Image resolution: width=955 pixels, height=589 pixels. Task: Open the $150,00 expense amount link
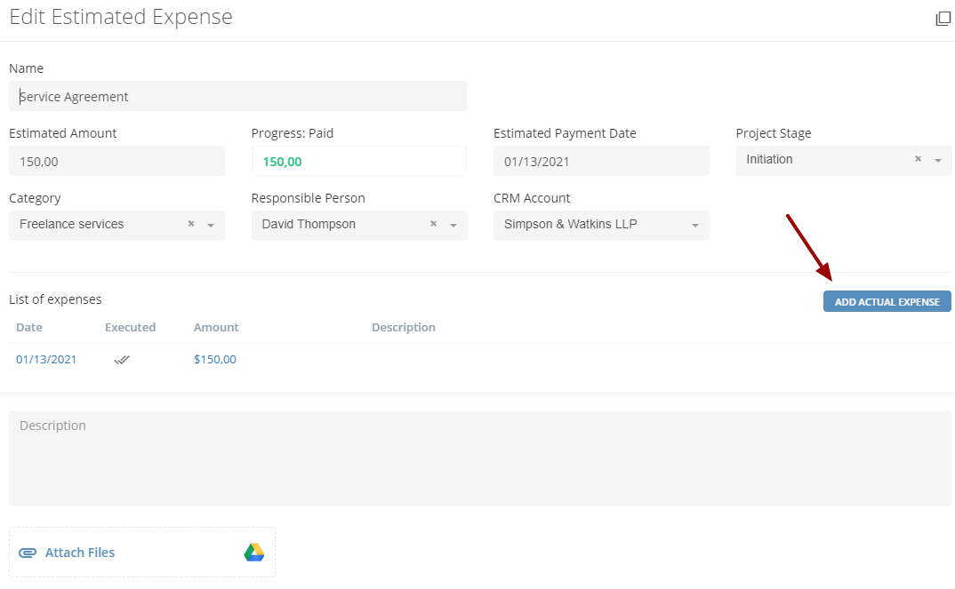pos(215,360)
